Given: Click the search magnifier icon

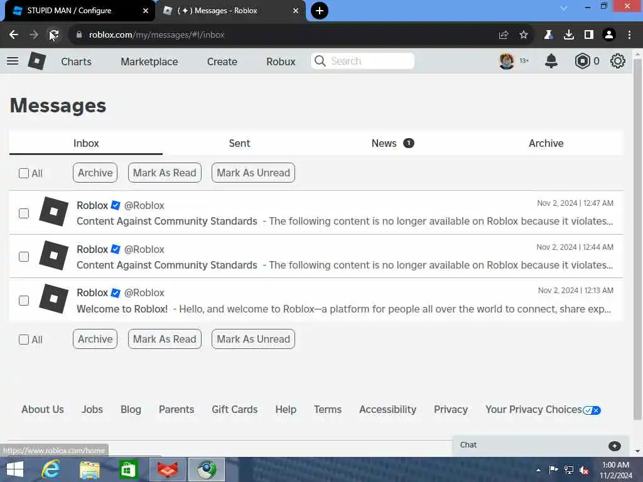Looking at the screenshot, I should click(320, 61).
